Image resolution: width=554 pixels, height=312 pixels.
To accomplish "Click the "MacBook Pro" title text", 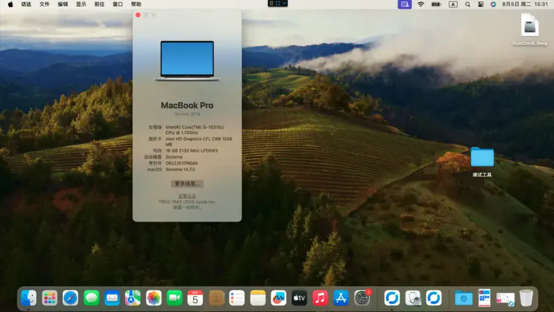I will (x=187, y=106).
